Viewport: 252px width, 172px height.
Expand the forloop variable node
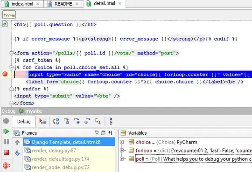pos(122,150)
